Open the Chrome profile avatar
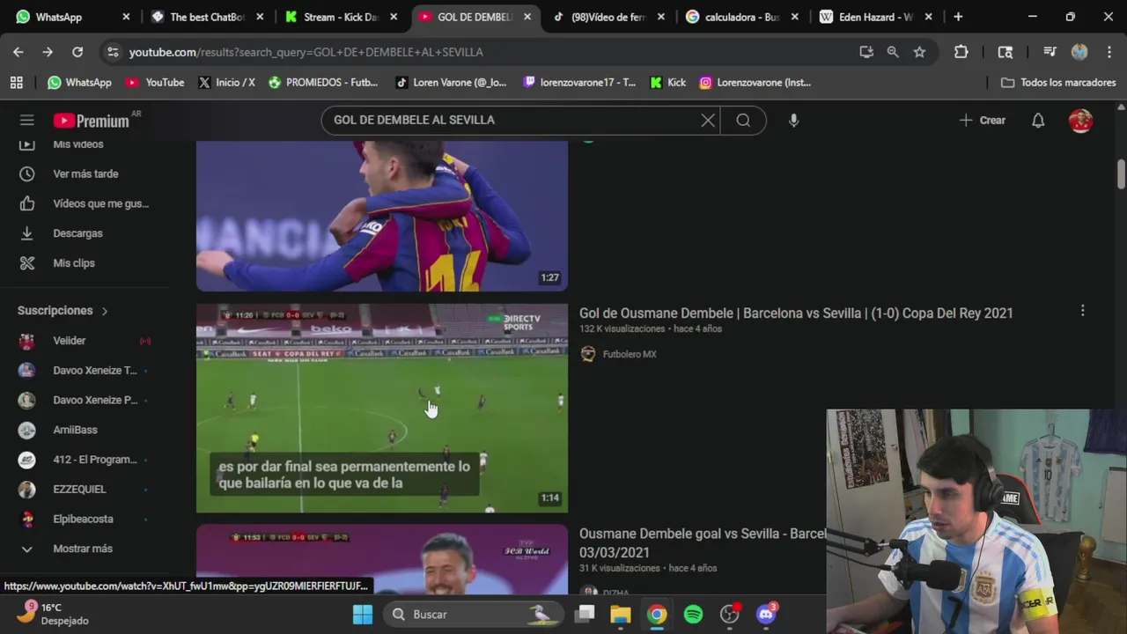The width and height of the screenshot is (1127, 634). pyautogui.click(x=1079, y=52)
